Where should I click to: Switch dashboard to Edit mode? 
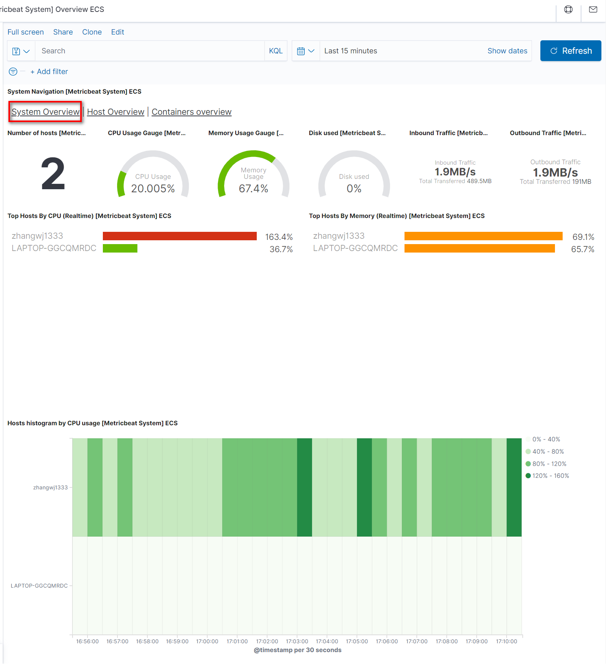pyautogui.click(x=117, y=32)
